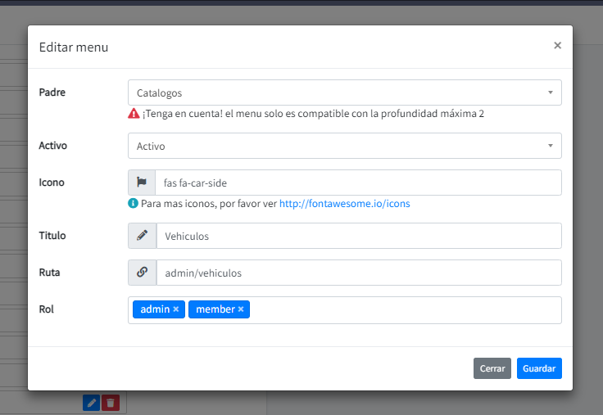The image size is (603, 415).
Task: Click the blue edit pencil button behind dialog
Action: click(92, 402)
